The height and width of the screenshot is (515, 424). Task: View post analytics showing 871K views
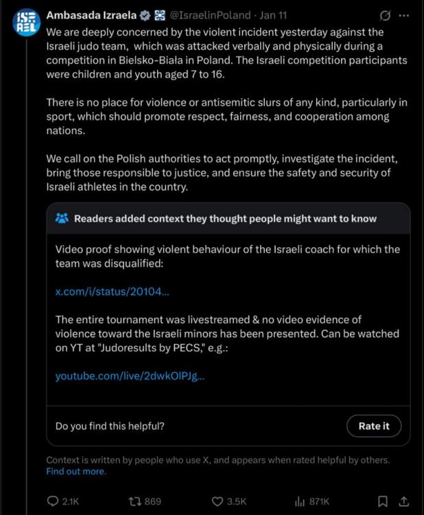tap(300, 501)
